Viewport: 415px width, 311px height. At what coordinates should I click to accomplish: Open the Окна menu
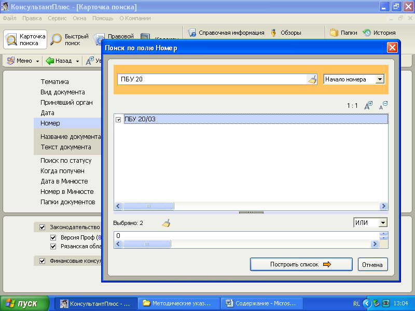click(x=79, y=18)
